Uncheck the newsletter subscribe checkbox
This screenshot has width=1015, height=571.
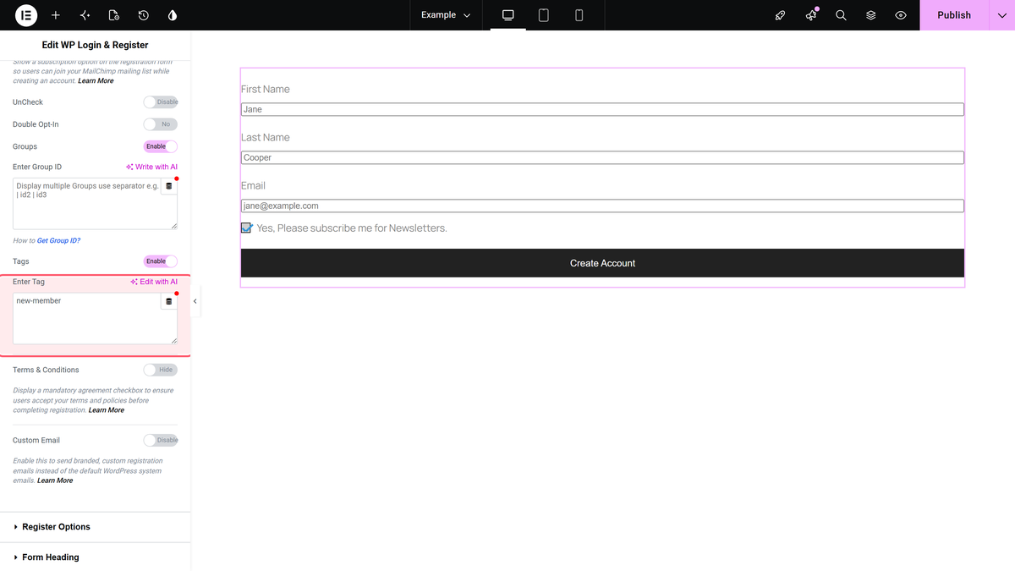(246, 228)
